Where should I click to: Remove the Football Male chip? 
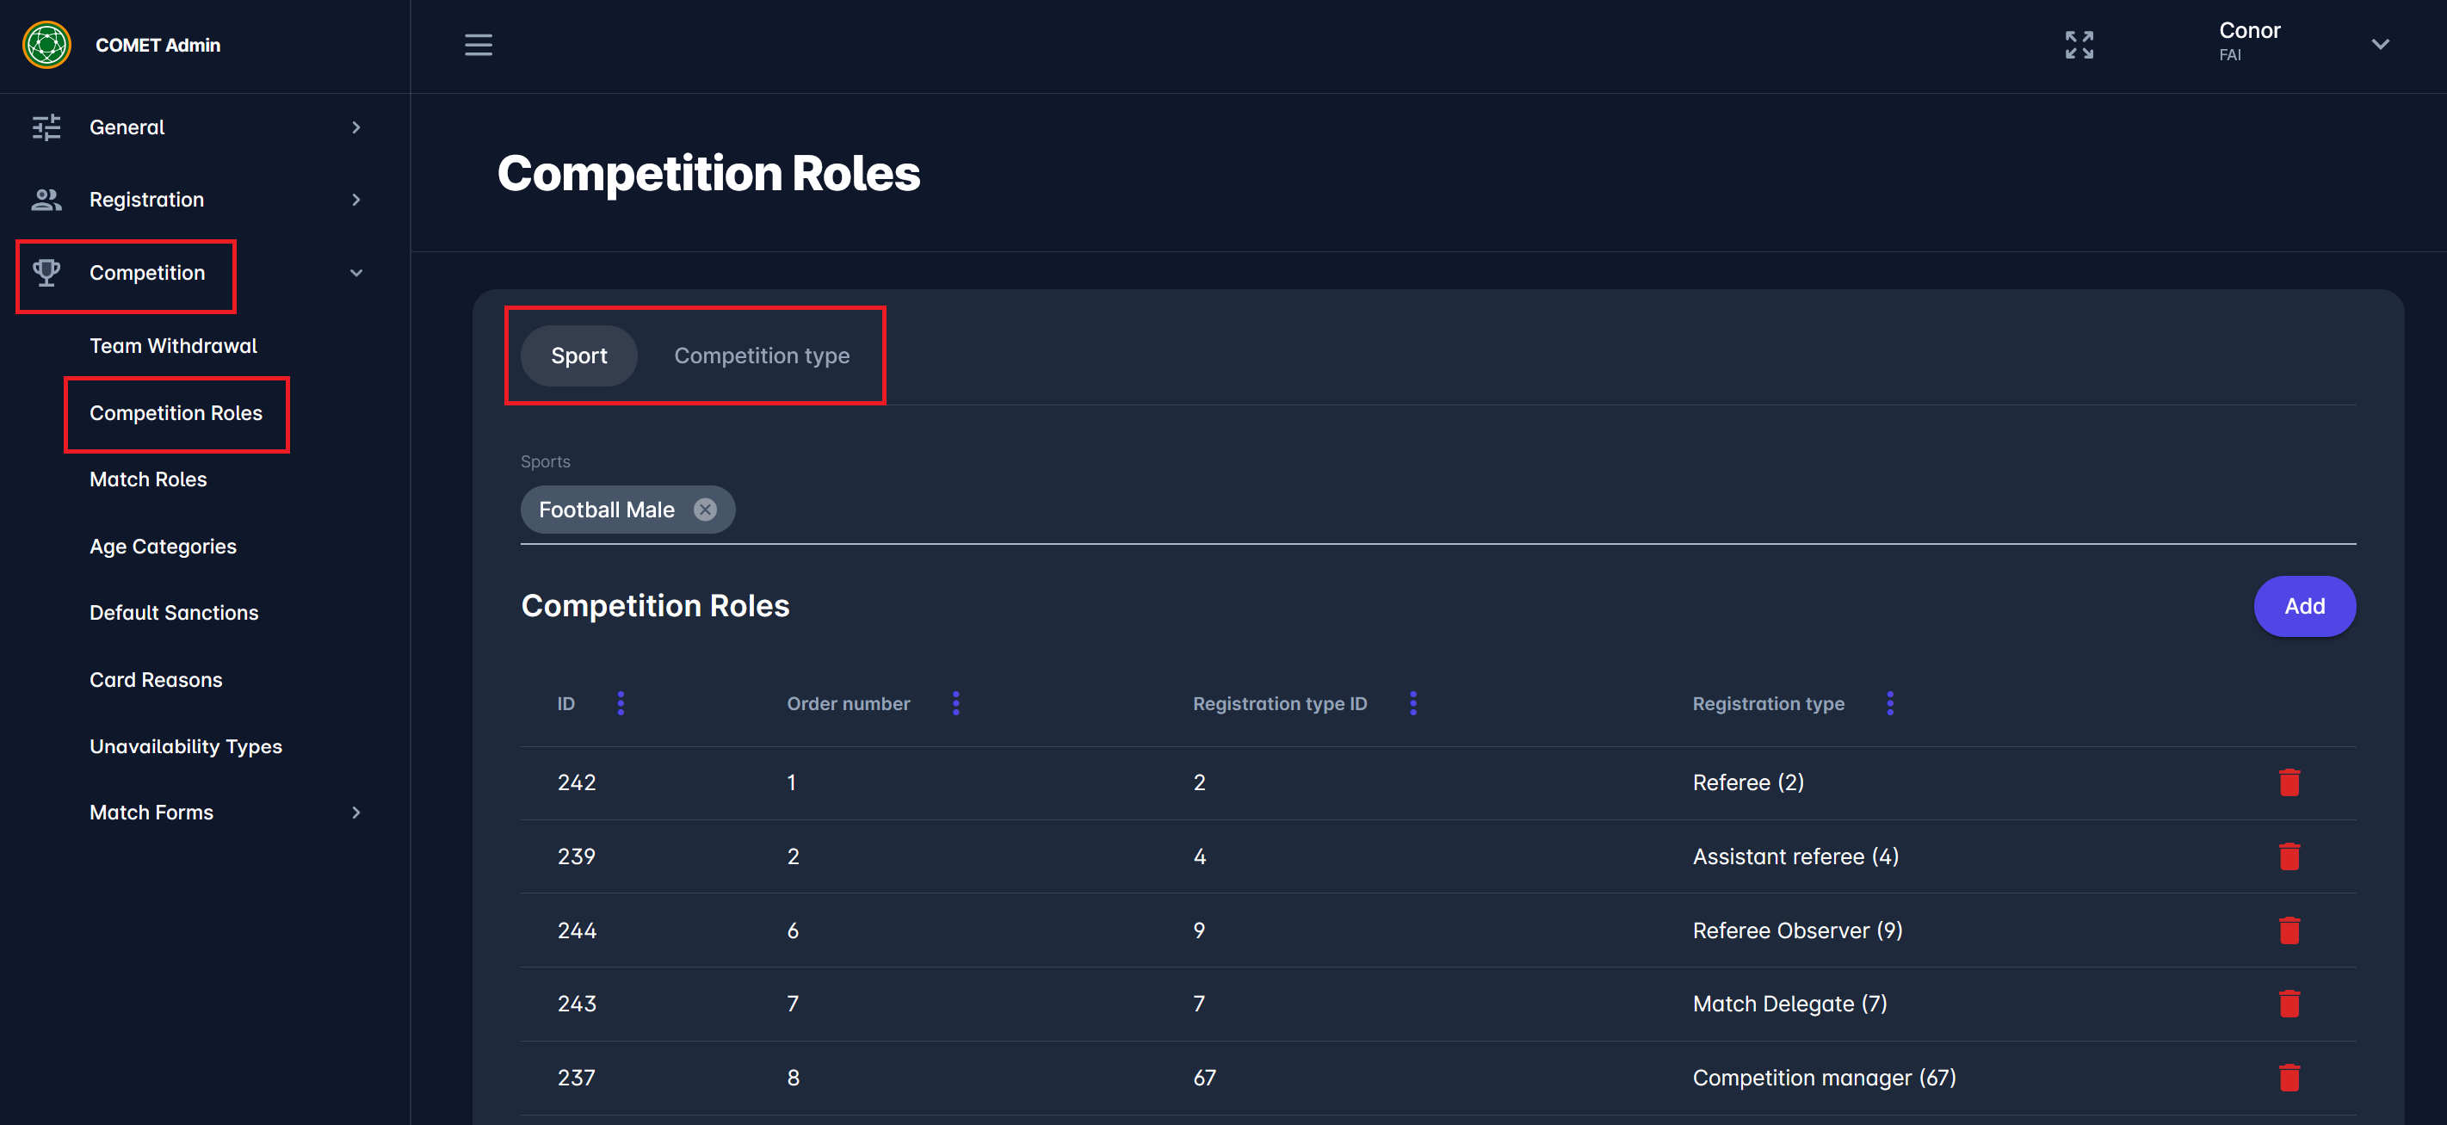tap(705, 510)
